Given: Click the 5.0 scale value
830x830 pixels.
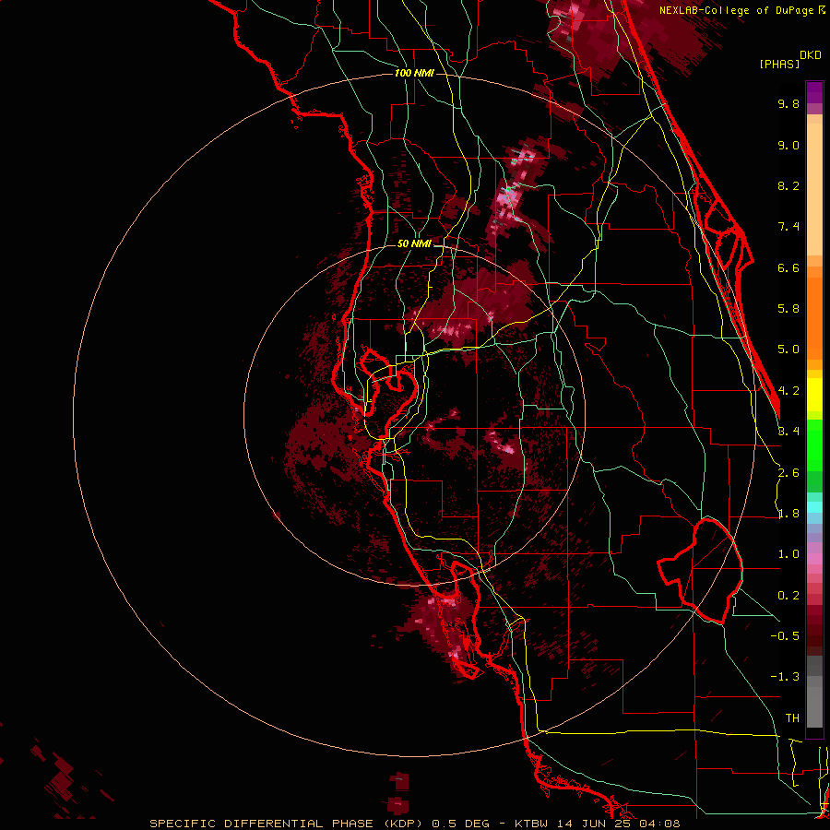Looking at the screenshot, I should tap(788, 350).
